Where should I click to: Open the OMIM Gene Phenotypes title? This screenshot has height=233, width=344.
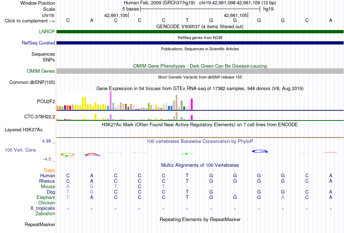(x=200, y=66)
